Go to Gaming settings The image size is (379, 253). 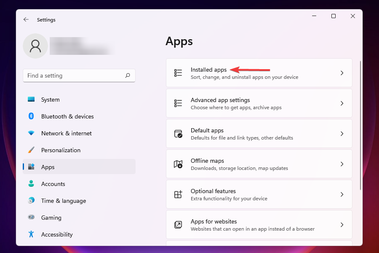pos(79,218)
